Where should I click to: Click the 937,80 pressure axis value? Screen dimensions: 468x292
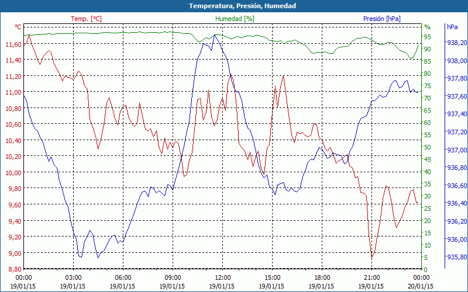457,78
